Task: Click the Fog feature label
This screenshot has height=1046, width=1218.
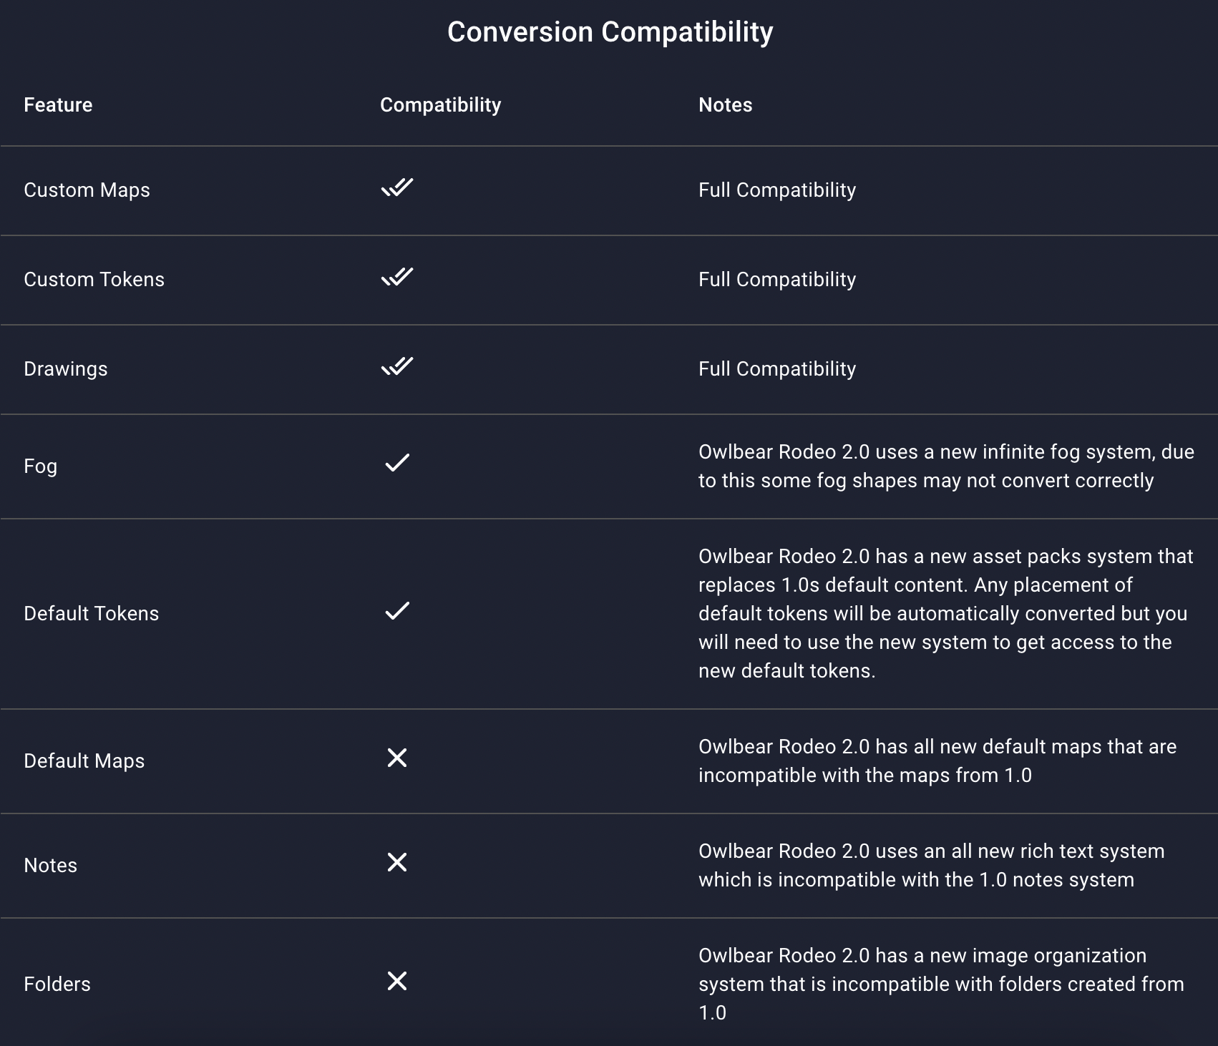Action: coord(40,466)
